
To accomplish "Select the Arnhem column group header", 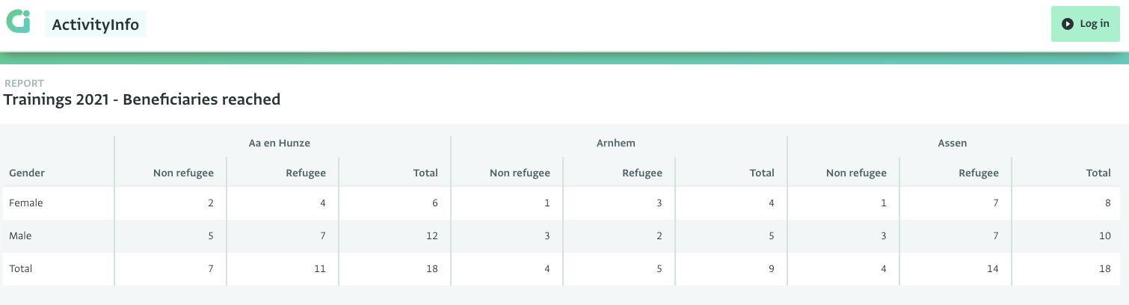I will (x=616, y=143).
